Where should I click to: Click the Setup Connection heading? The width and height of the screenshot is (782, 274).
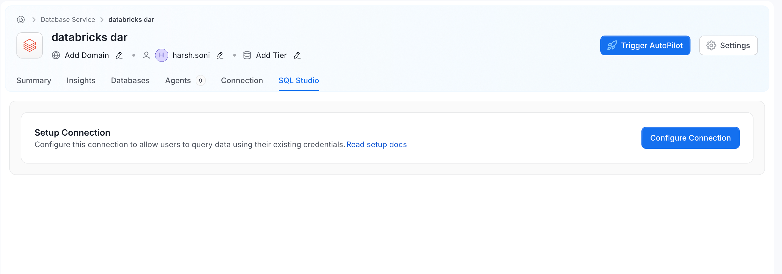(72, 133)
